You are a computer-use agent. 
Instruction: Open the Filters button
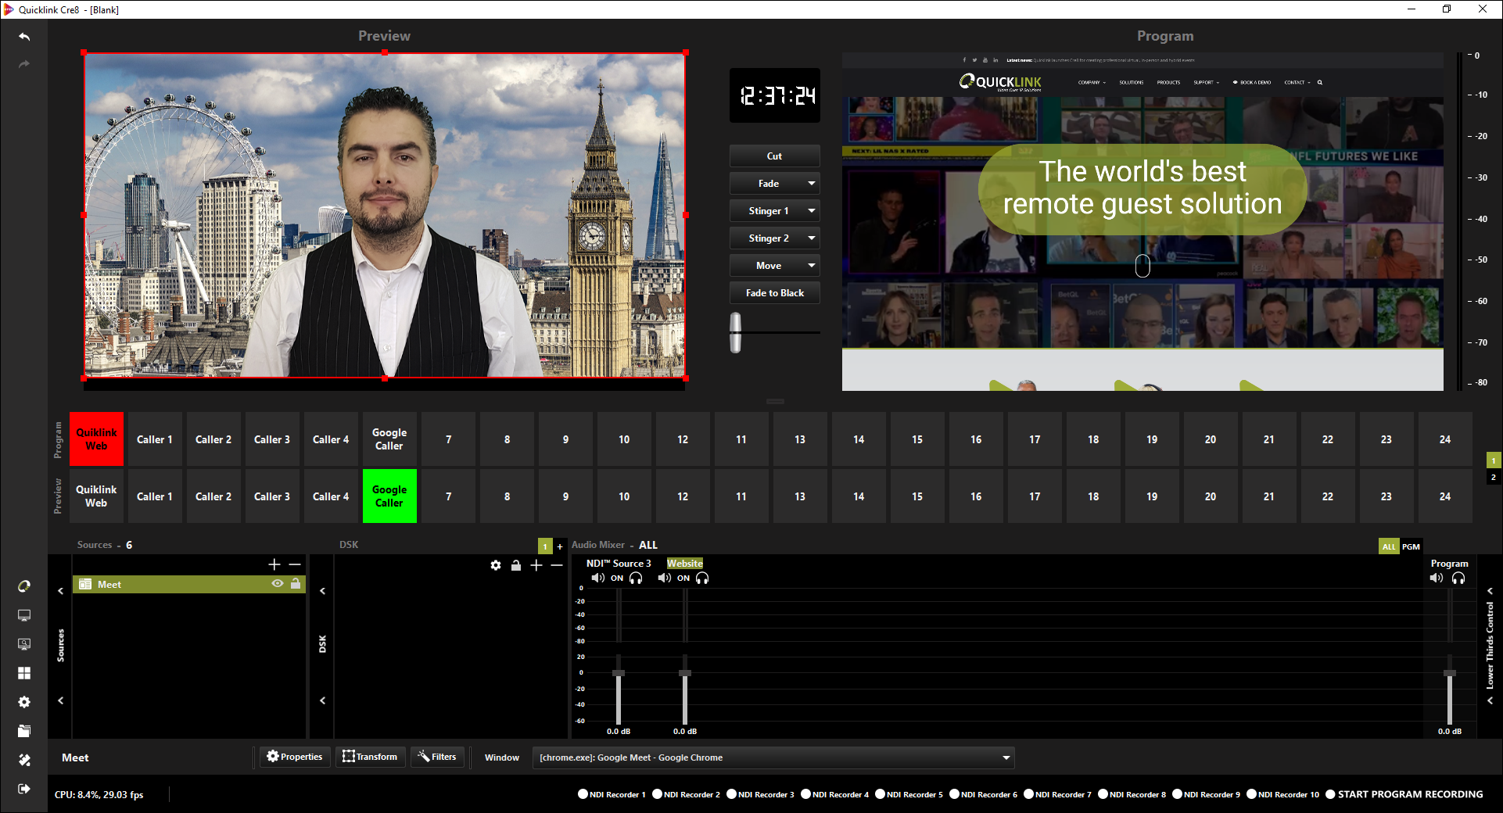(437, 757)
